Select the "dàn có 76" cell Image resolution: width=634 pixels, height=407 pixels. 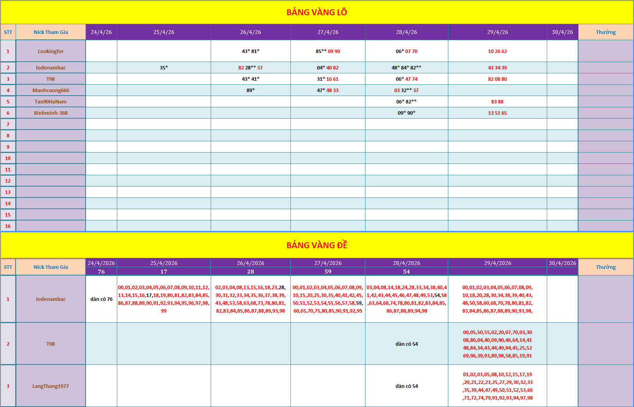pos(101,299)
